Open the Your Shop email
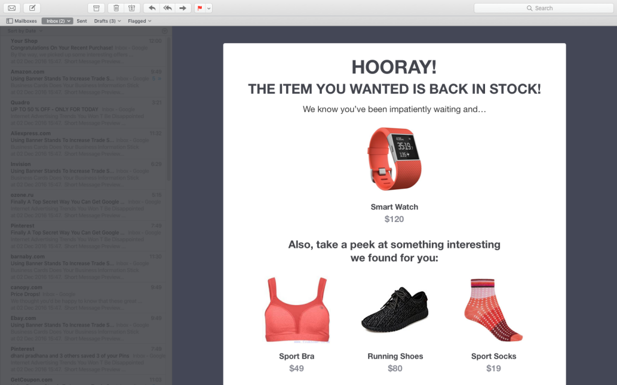The image size is (617, 385). 86,51
